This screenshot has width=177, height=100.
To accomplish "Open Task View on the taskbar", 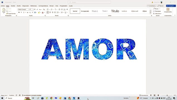I will tap(33, 98).
